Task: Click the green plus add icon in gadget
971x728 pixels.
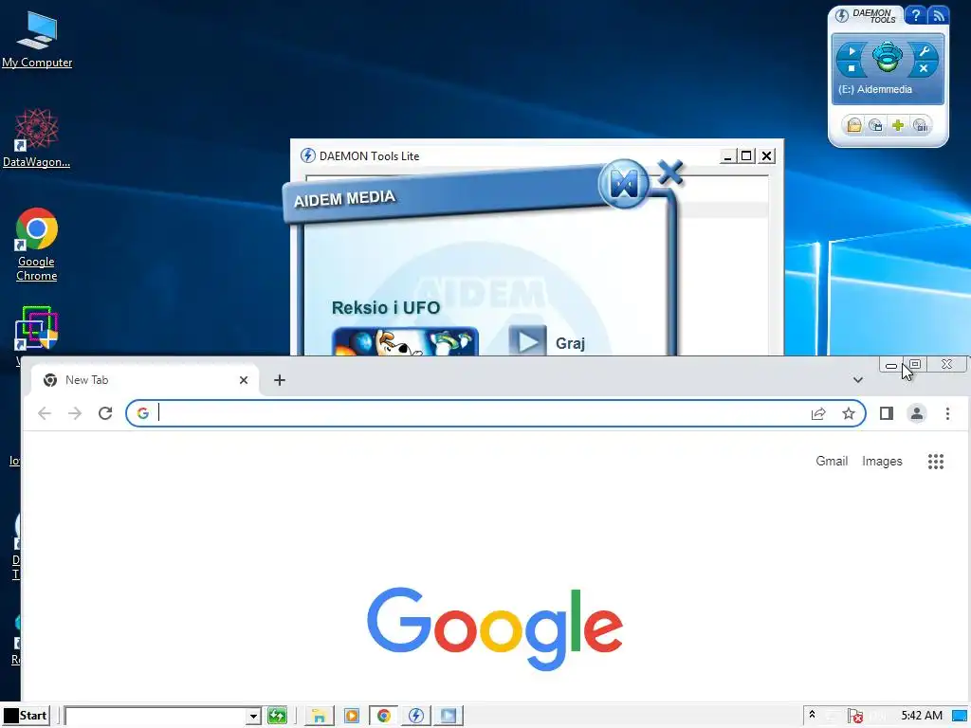Action: 898,126
